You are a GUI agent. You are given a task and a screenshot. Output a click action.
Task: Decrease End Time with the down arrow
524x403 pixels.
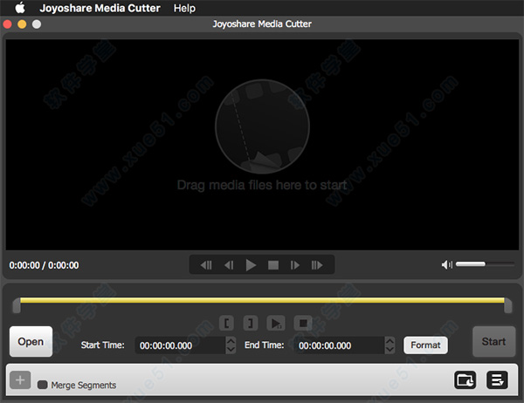coord(390,350)
